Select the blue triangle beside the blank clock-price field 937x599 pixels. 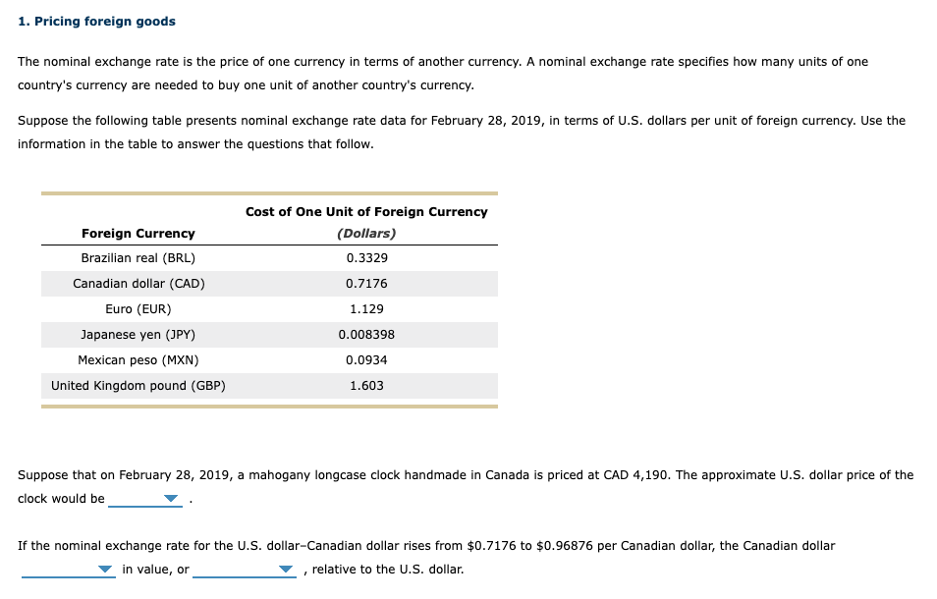pos(168,499)
